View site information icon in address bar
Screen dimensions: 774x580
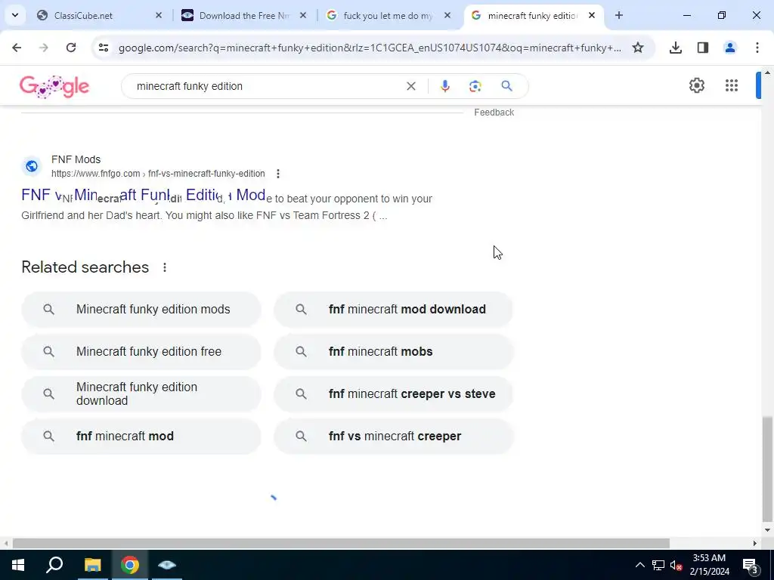[x=103, y=48]
